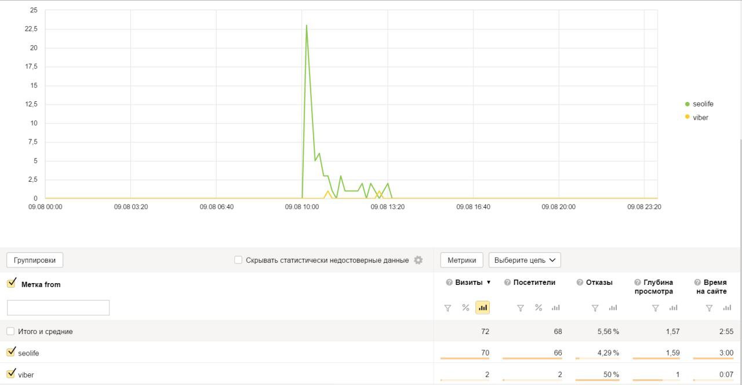
Task: Click the Метрики button
Action: (x=462, y=260)
